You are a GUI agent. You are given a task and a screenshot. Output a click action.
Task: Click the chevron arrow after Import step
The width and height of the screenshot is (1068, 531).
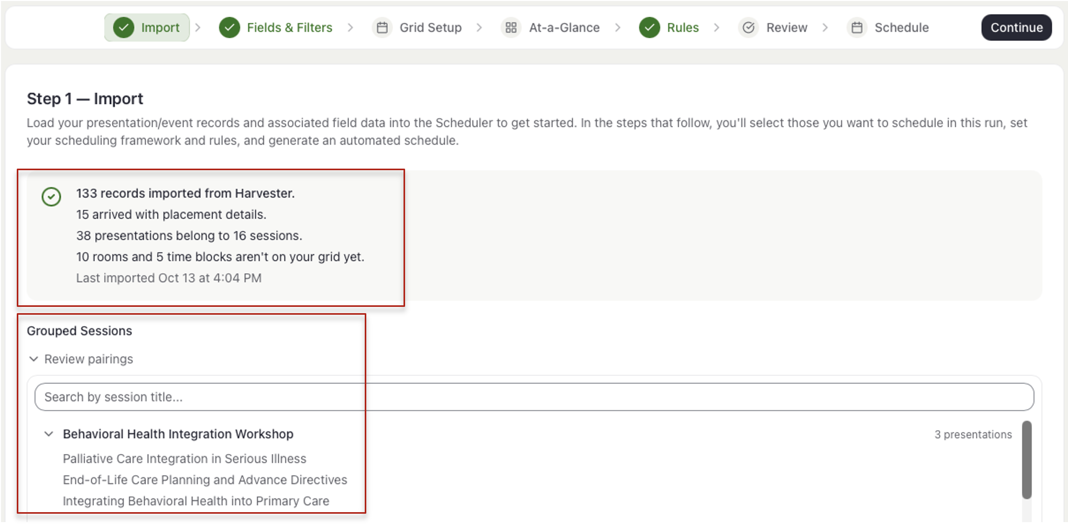click(x=198, y=27)
